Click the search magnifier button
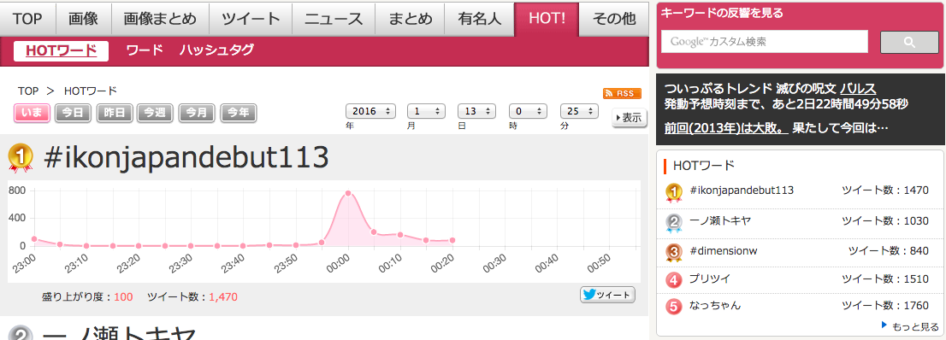 click(x=909, y=42)
